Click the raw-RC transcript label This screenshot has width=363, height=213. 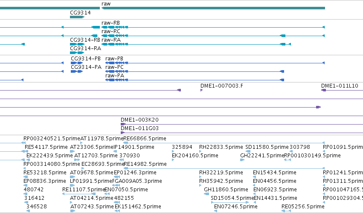111,31
